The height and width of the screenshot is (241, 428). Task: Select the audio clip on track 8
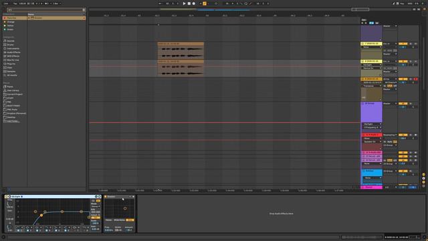181,68
